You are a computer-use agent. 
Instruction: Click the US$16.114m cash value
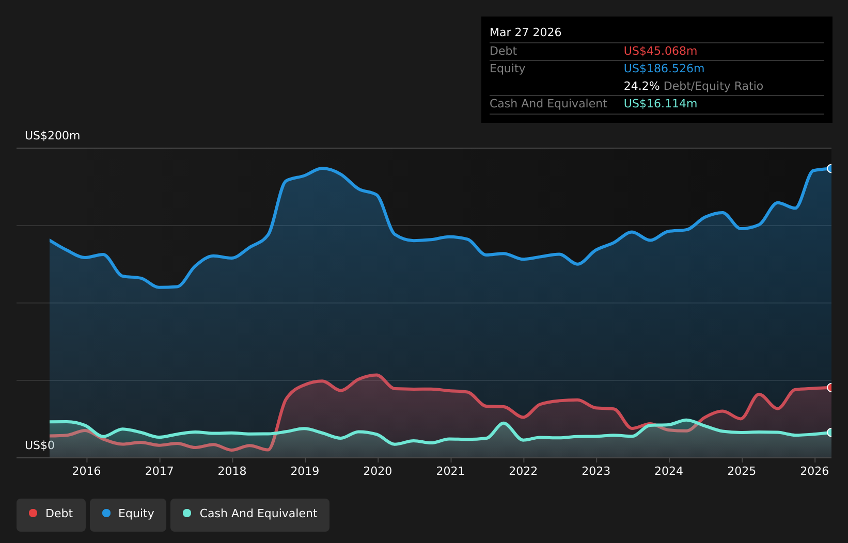(661, 104)
